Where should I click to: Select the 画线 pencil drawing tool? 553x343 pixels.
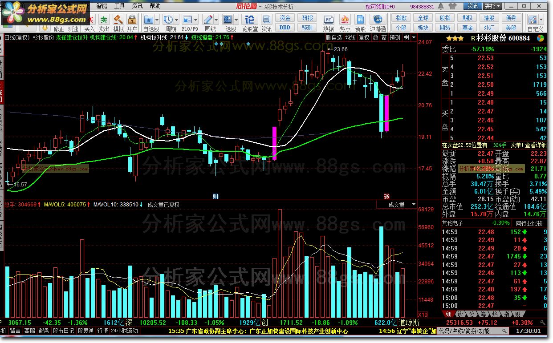point(208,20)
